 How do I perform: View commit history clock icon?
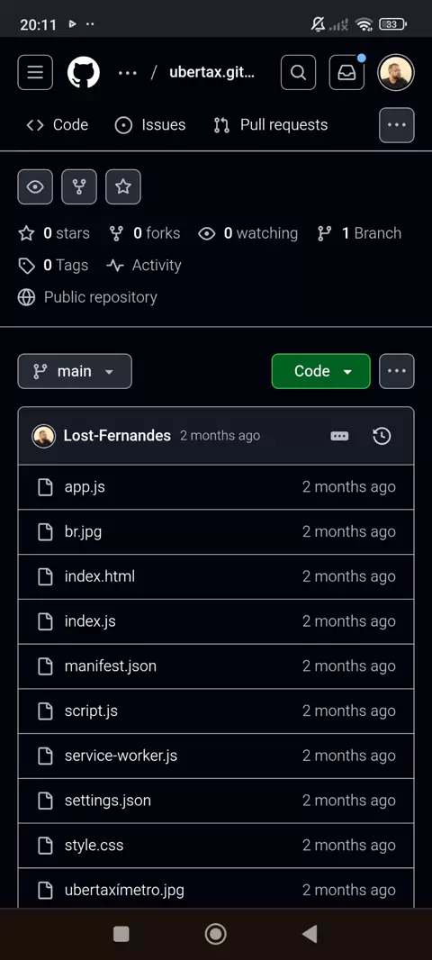click(x=382, y=436)
